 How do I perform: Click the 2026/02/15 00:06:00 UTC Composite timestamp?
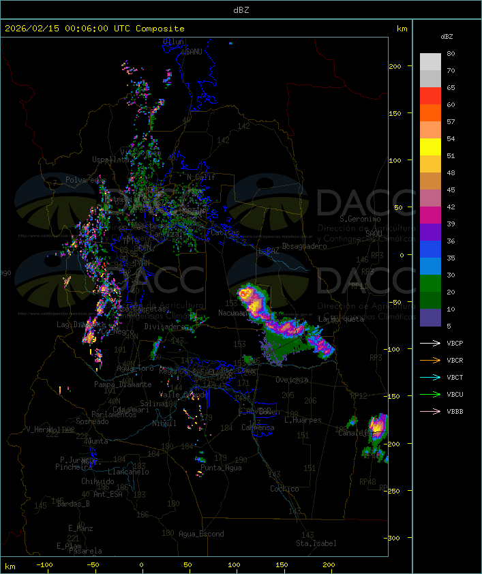click(95, 28)
